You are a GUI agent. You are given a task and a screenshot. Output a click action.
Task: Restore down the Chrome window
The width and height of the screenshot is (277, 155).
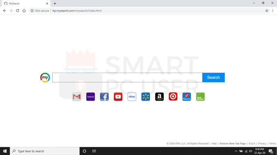click(263, 3)
